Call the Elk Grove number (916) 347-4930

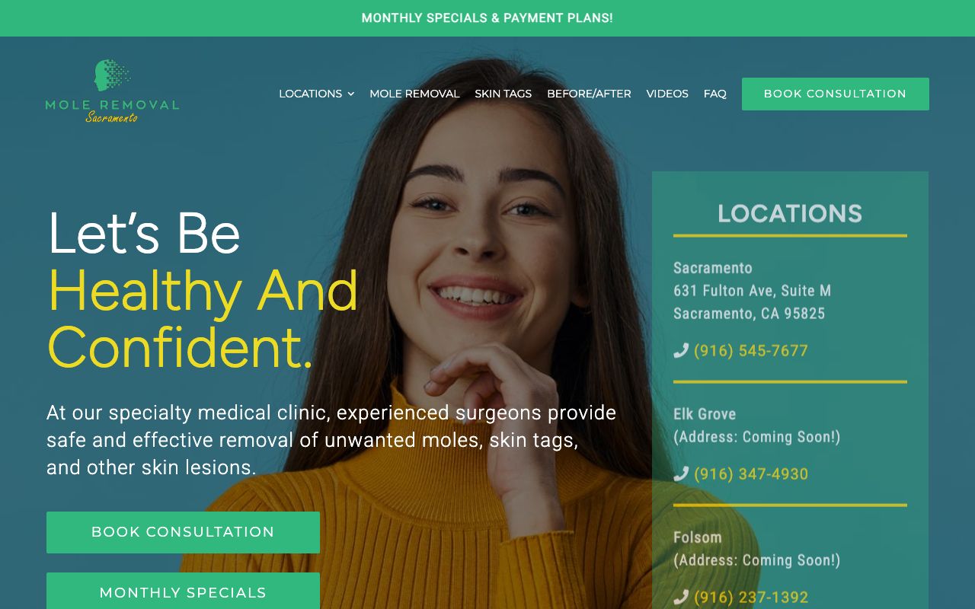750,473
